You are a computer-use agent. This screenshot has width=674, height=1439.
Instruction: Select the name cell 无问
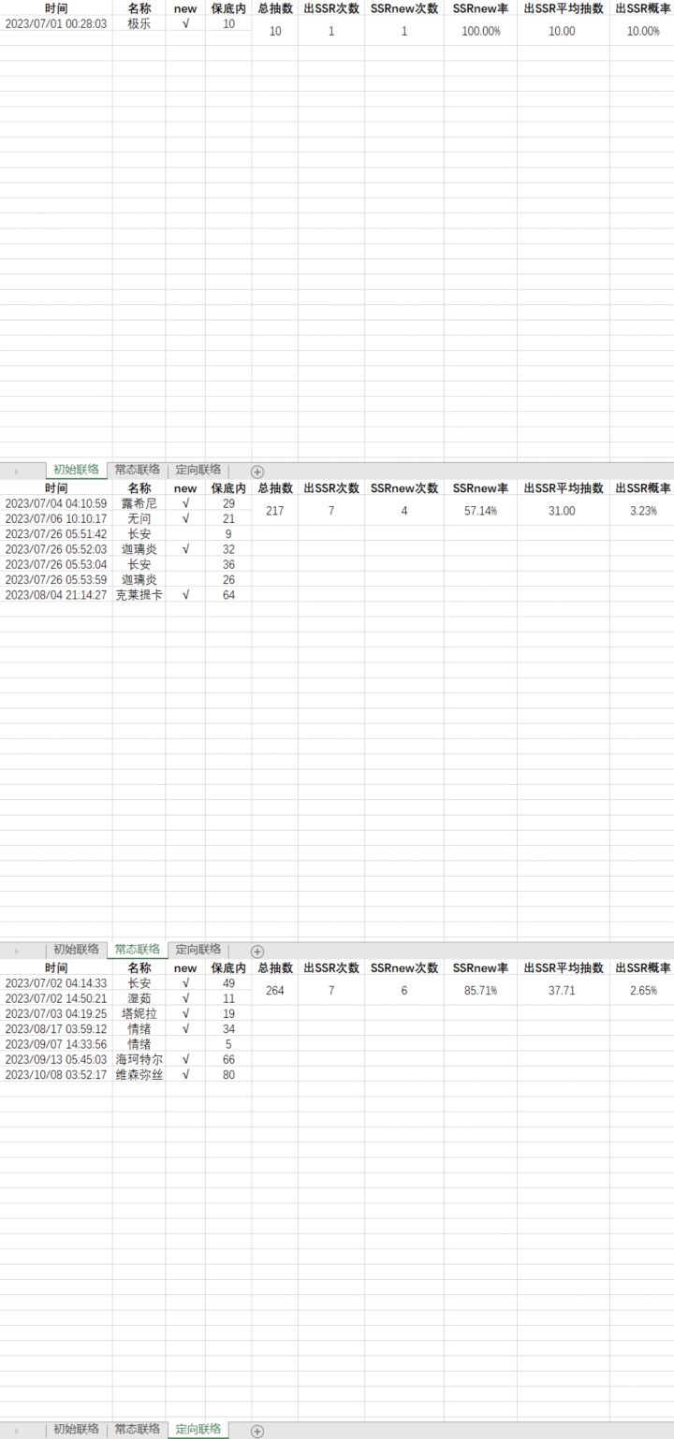[x=139, y=518]
